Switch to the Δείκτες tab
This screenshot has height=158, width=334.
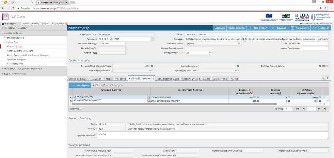click(207, 79)
